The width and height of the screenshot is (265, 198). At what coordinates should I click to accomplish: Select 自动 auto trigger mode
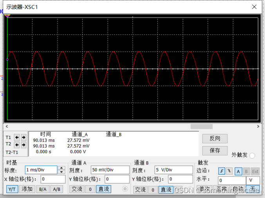pyautogui.click(x=238, y=189)
